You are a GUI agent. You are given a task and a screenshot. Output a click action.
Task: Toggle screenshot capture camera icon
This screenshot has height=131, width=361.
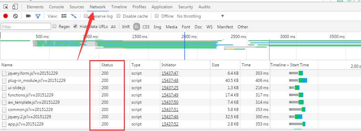[x=28, y=16]
